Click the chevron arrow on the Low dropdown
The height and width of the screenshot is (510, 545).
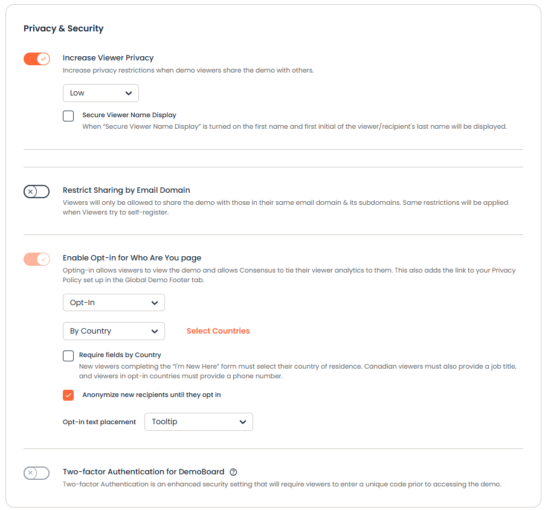pyautogui.click(x=128, y=93)
